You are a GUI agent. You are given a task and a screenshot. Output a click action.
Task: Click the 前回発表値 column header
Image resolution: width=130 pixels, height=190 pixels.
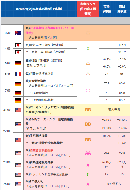coord(122,9)
